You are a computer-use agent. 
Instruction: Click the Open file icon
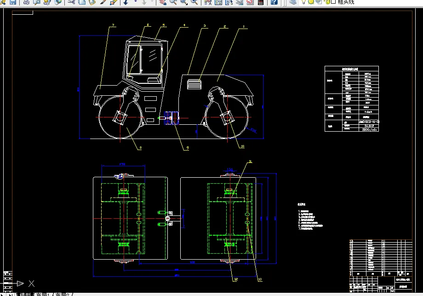[3, 2]
